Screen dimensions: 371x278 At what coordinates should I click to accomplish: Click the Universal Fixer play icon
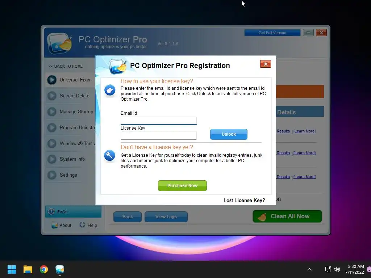click(52, 80)
